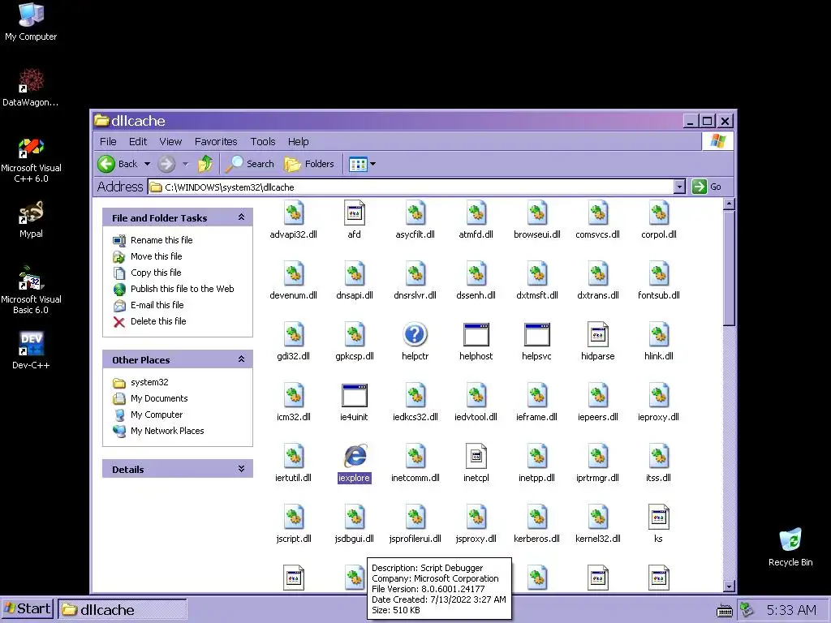Click the Up folder toolbar icon
Image resolution: width=831 pixels, height=623 pixels.
(x=205, y=164)
